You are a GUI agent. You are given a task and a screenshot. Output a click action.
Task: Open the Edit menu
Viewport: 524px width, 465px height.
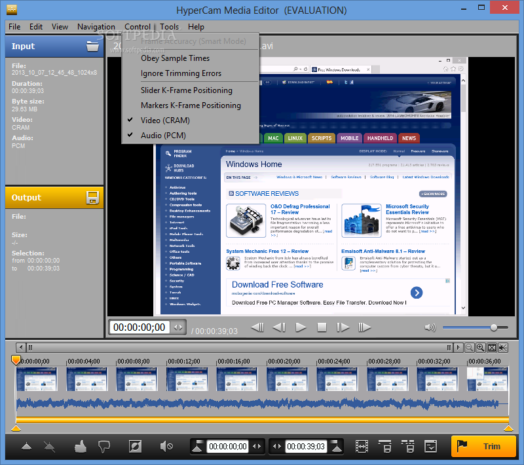pos(36,27)
